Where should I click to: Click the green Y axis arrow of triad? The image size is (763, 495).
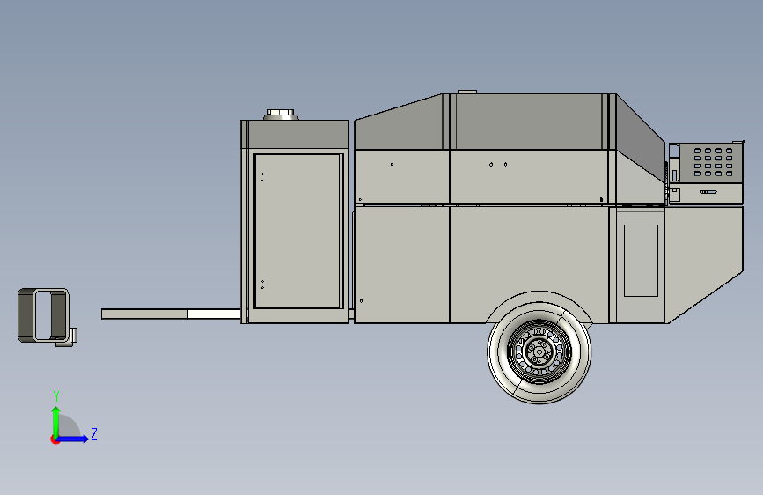56,421
